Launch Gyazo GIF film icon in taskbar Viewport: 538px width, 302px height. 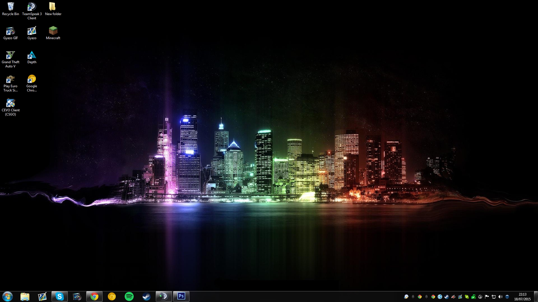pos(77,296)
